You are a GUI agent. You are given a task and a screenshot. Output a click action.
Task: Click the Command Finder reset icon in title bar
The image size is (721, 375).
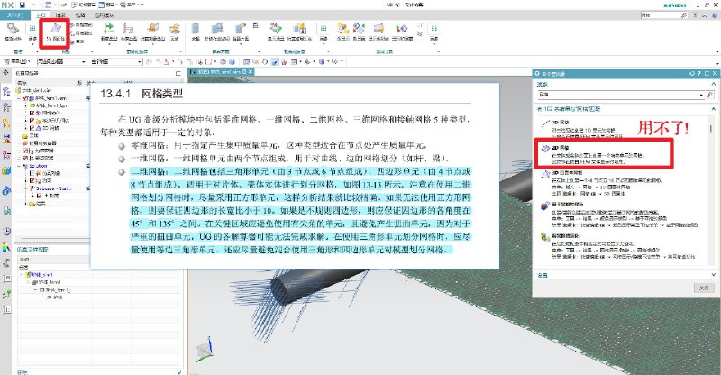[692, 74]
